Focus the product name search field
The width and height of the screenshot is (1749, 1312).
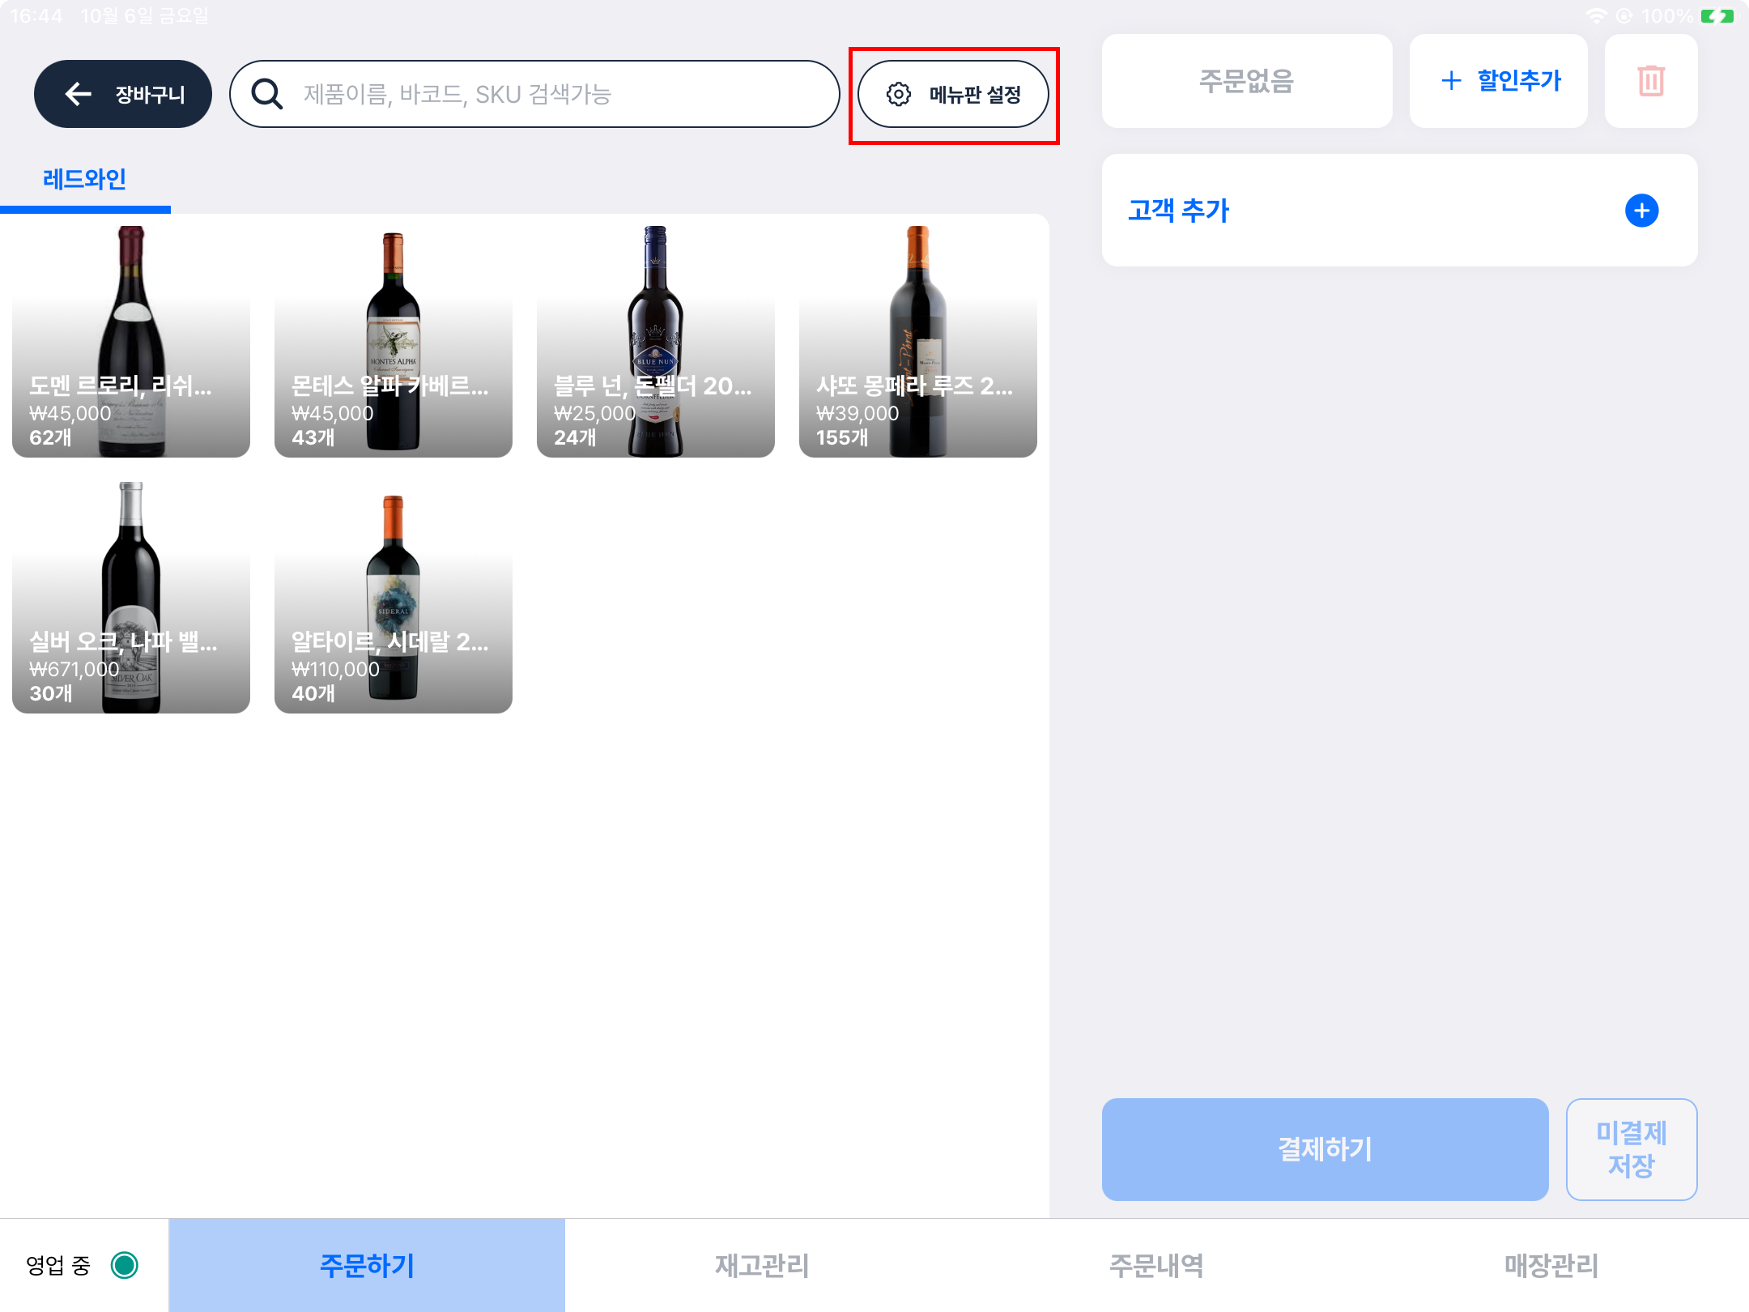click(559, 94)
